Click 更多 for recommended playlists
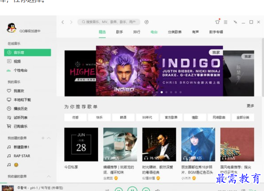The width and height of the screenshot is (264, 191). pyautogui.click(x=251, y=106)
